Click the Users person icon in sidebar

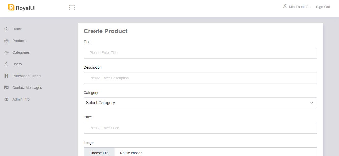coord(7,64)
